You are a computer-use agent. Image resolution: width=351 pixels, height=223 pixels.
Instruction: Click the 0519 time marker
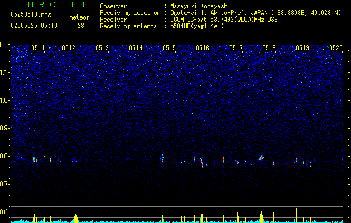click(302, 48)
